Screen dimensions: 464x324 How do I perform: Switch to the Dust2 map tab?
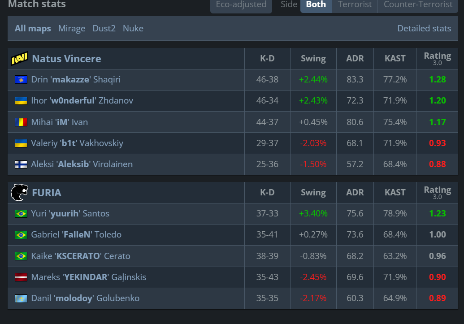(104, 29)
